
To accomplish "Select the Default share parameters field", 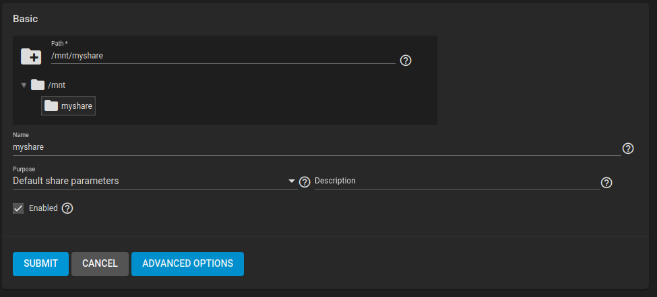I will pyautogui.click(x=148, y=181).
